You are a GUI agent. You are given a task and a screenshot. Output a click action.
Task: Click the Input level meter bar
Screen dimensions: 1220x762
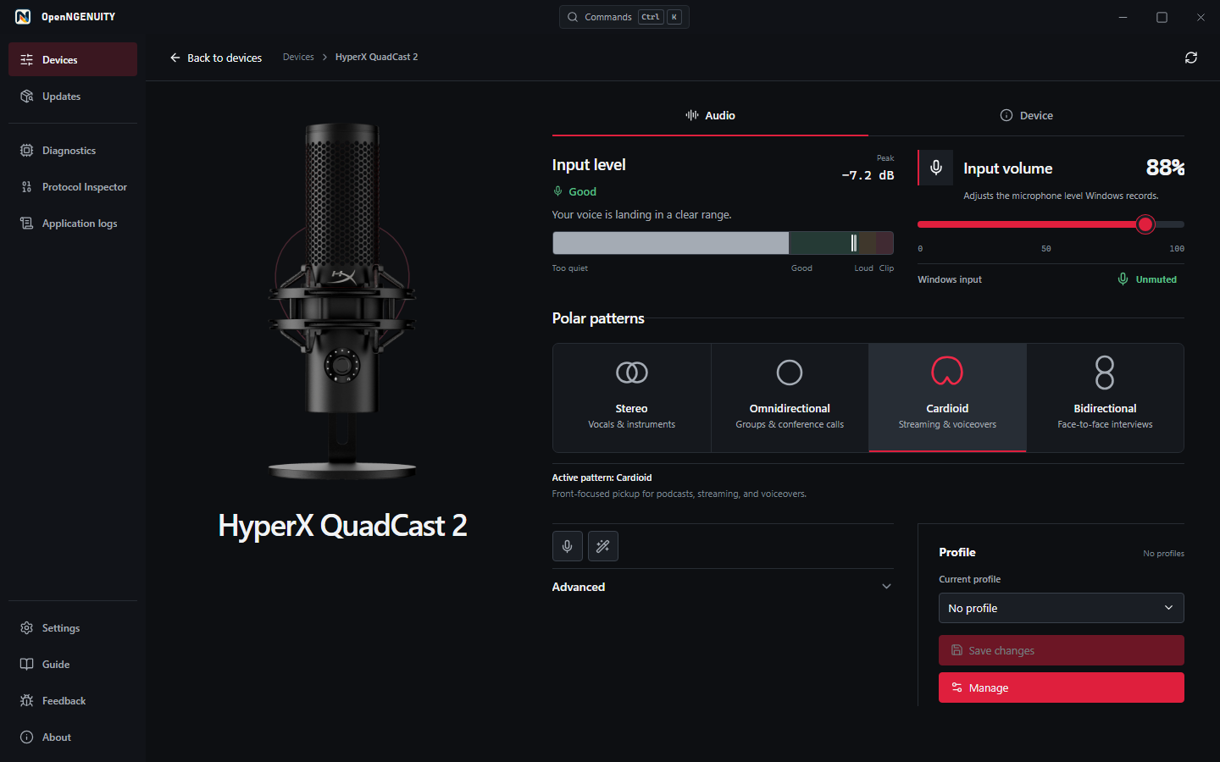click(723, 243)
